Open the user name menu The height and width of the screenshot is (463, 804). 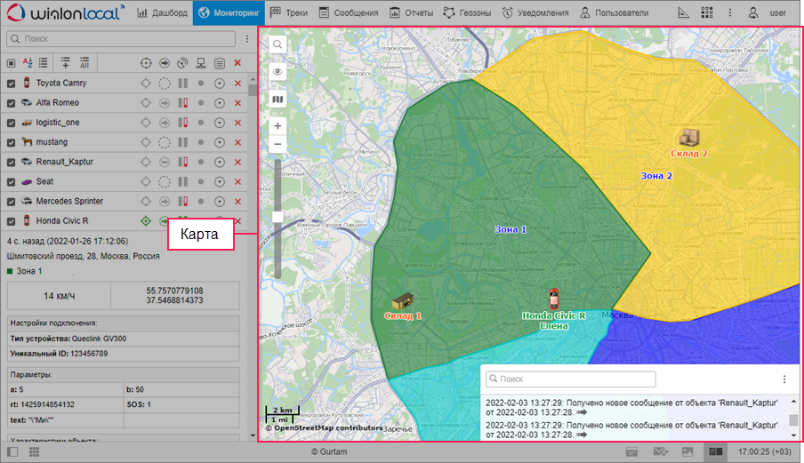(x=777, y=12)
